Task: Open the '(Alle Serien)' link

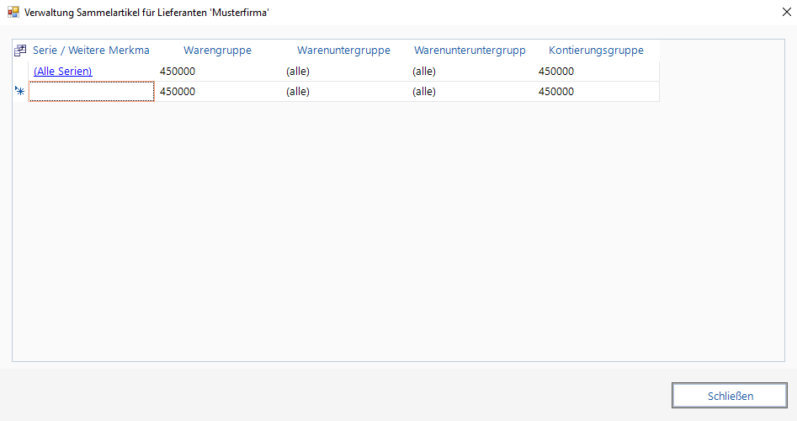Action: pyautogui.click(x=62, y=72)
